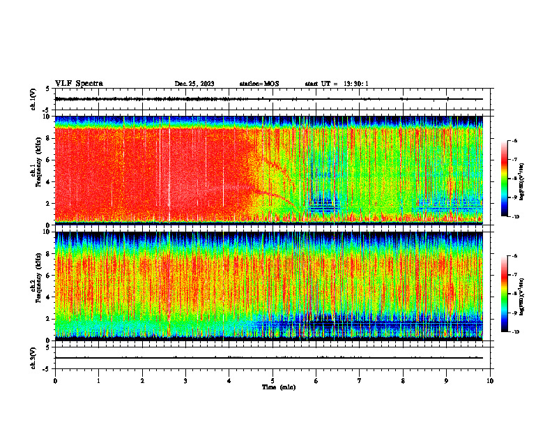Screen dimensions: 552x427
Task: Click the "5" tick on ch.1(V) axis
Action: tap(48, 89)
